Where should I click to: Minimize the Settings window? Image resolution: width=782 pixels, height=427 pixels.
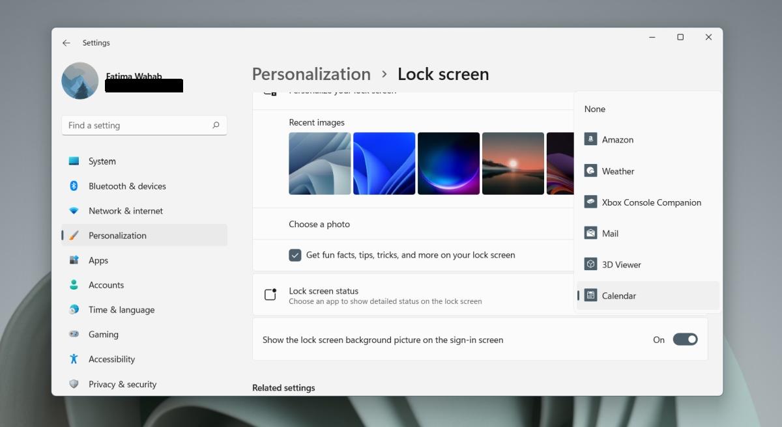tap(652, 37)
